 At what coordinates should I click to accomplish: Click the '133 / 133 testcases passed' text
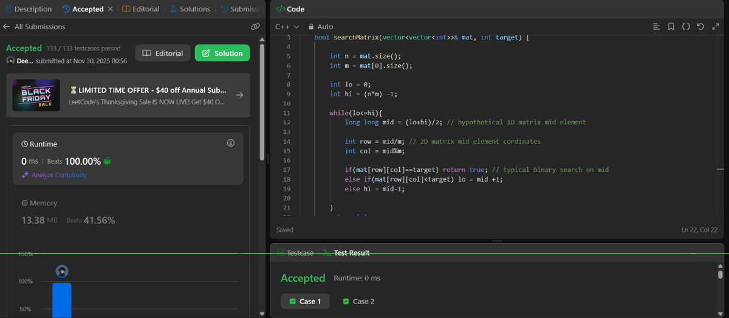pyautogui.click(x=84, y=48)
